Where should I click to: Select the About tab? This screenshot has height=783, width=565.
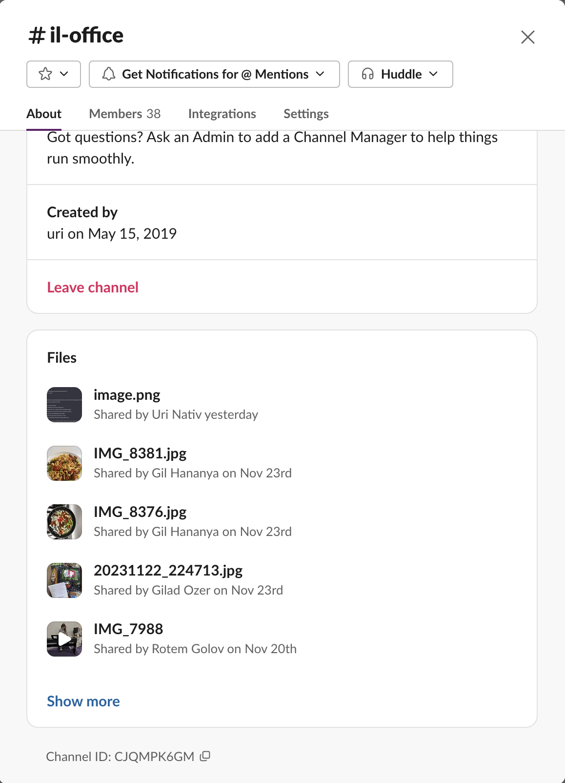click(44, 114)
